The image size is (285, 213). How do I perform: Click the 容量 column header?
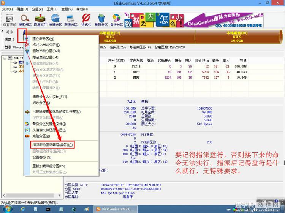243,60
